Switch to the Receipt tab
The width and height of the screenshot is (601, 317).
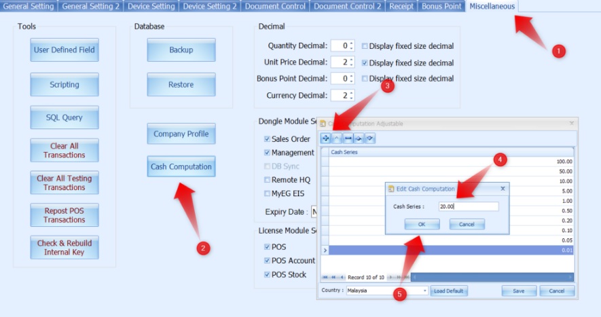pyautogui.click(x=401, y=6)
